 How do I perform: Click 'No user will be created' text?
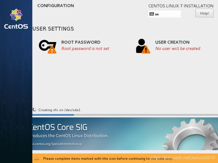178,49
